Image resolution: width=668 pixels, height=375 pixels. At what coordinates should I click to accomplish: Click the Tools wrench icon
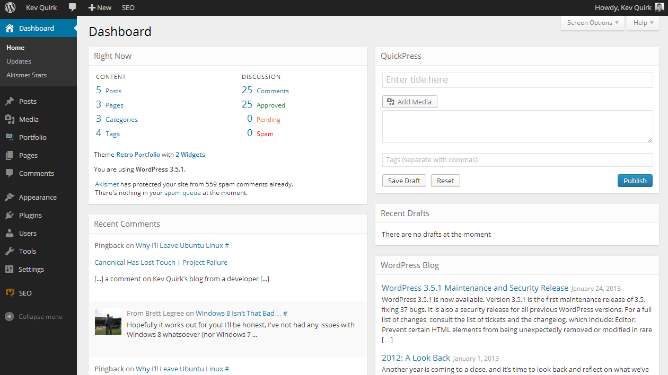click(10, 251)
